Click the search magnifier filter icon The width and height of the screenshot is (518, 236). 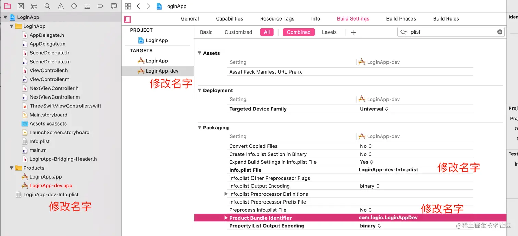(404, 32)
